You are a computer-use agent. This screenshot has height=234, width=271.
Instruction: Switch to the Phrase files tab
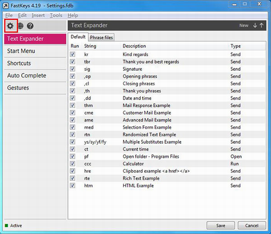(x=101, y=37)
